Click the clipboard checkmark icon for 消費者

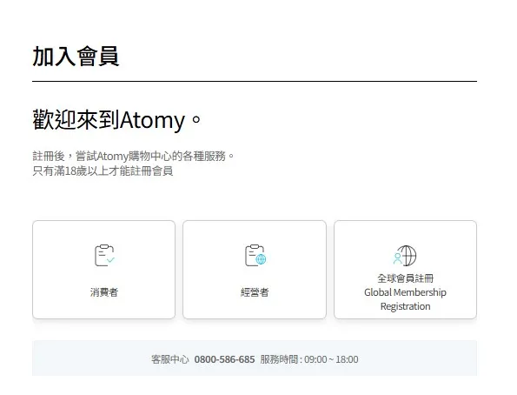coord(104,255)
